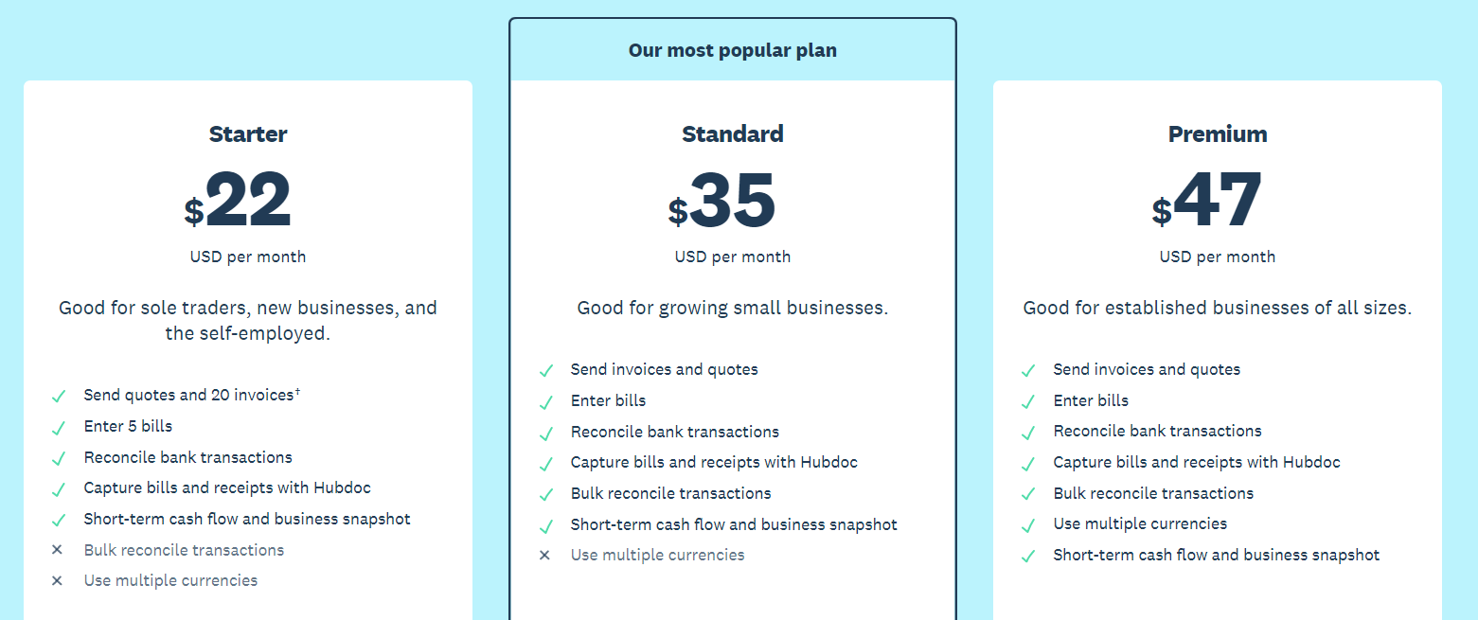Click the 'Our most popular plan' banner
This screenshot has height=620, width=1478.
point(733,50)
